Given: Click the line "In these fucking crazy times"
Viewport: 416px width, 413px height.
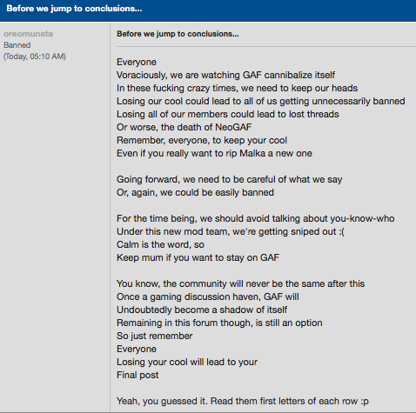Looking at the screenshot, I should 237,88.
